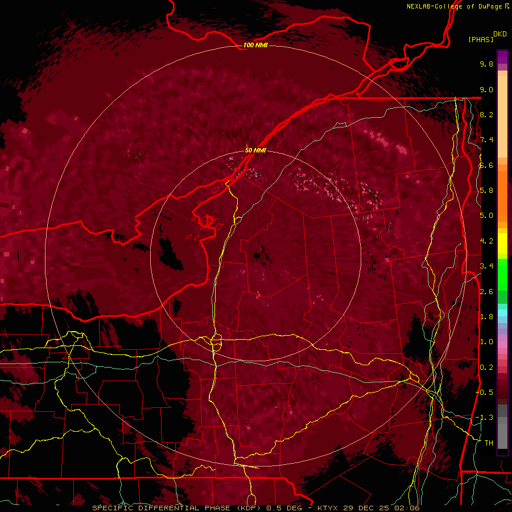Click the 6.6 legend value
Screen dimensions: 512x512
(x=486, y=165)
